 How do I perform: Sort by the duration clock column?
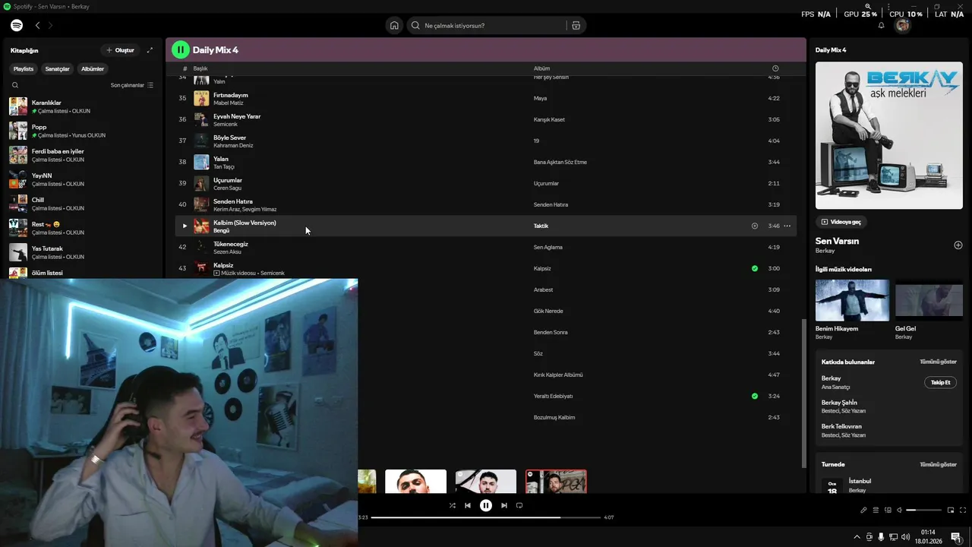(775, 68)
